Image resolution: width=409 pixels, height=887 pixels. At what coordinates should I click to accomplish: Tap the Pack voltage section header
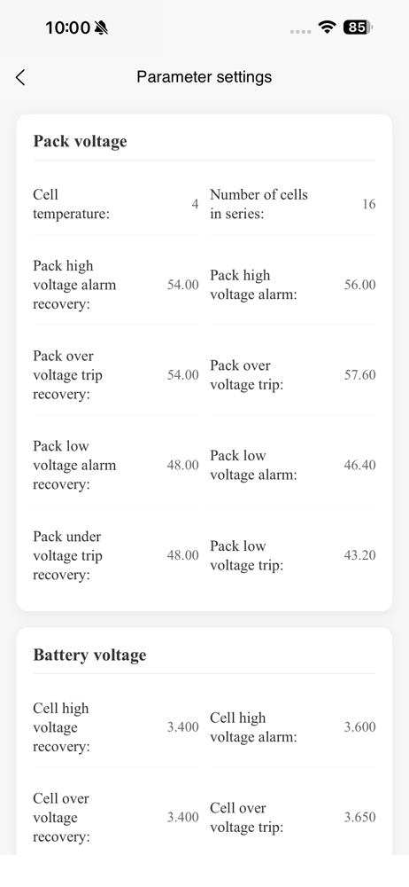(x=81, y=141)
